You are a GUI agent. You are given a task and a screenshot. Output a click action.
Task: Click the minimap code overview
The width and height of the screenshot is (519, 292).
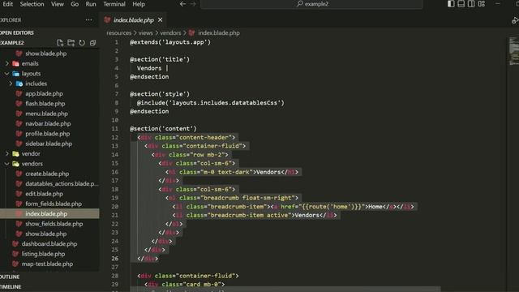pos(513,51)
